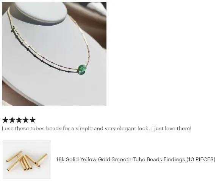
Task: Open the necklace review photo
Action: coord(54,54)
